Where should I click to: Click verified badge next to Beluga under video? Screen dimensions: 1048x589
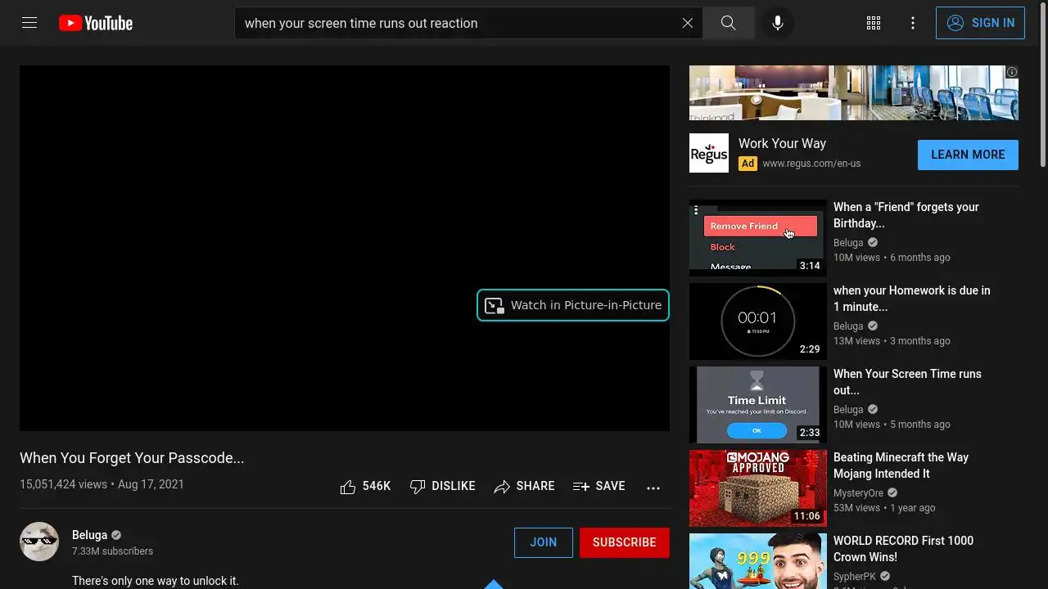[116, 535]
